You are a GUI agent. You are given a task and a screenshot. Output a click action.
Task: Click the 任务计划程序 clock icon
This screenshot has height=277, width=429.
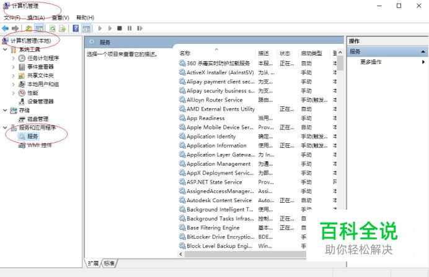22,58
